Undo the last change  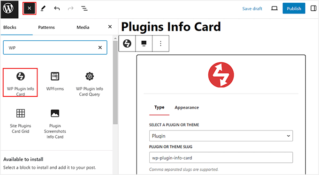[x=57, y=8]
